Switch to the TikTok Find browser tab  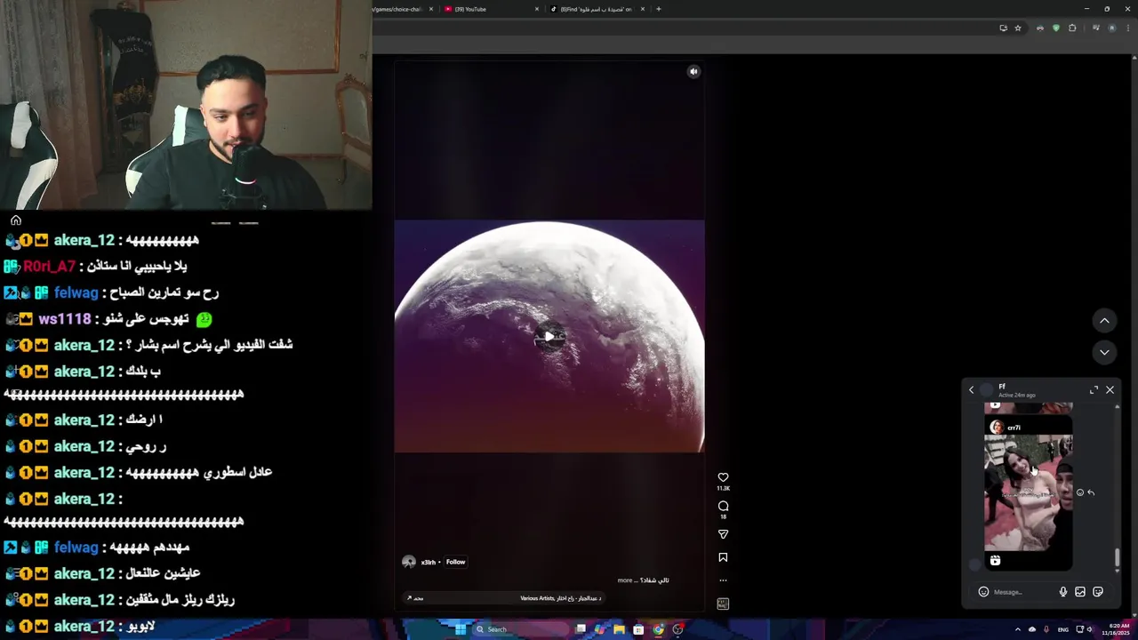click(597, 9)
